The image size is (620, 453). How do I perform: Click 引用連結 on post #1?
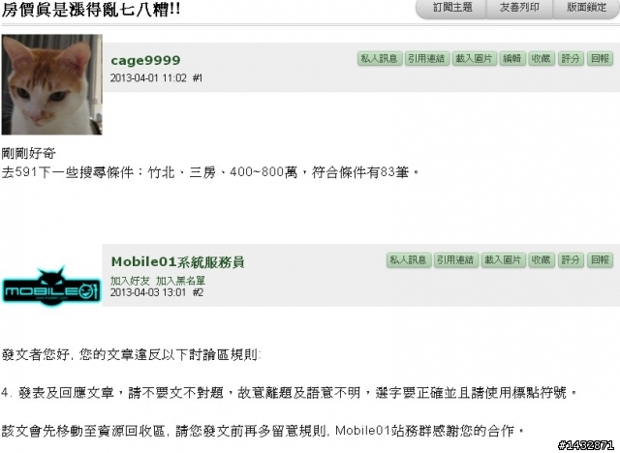click(x=426, y=58)
